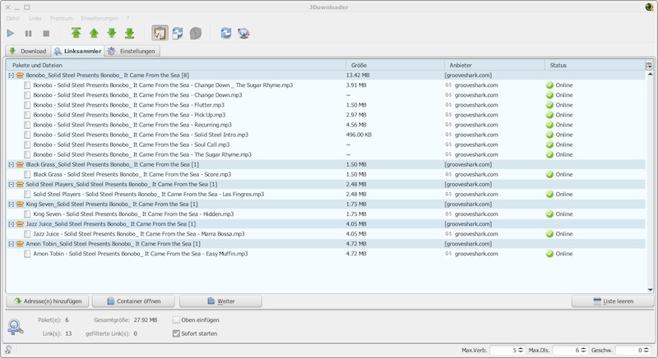658x358 pixels.
Task: Click the Adresse(n) hinzufügen button
Action: [x=48, y=301]
